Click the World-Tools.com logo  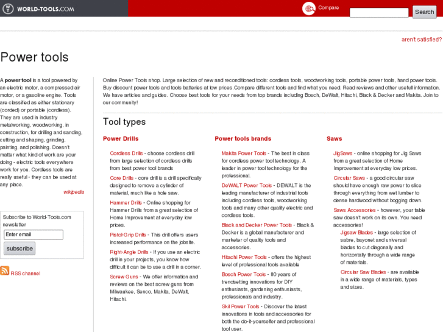(x=38, y=9)
